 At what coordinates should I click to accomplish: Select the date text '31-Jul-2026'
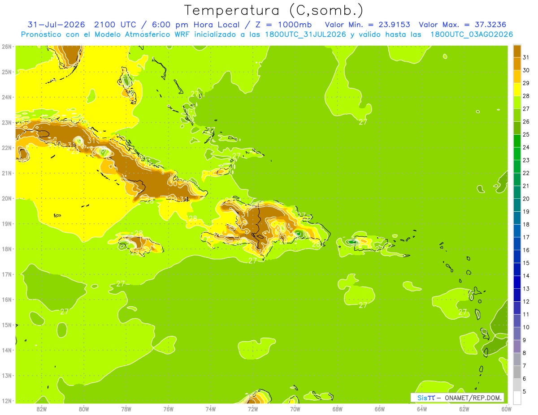pos(56,24)
